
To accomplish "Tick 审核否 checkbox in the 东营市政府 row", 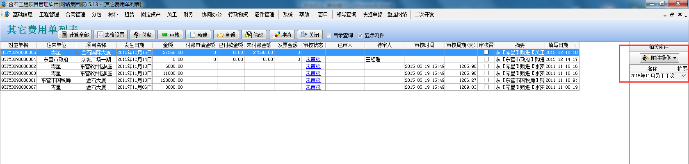I will 486,59.
